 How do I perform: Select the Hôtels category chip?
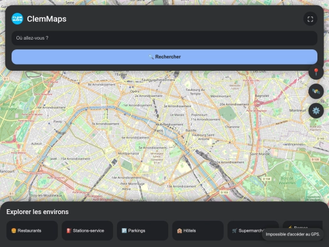197,231
